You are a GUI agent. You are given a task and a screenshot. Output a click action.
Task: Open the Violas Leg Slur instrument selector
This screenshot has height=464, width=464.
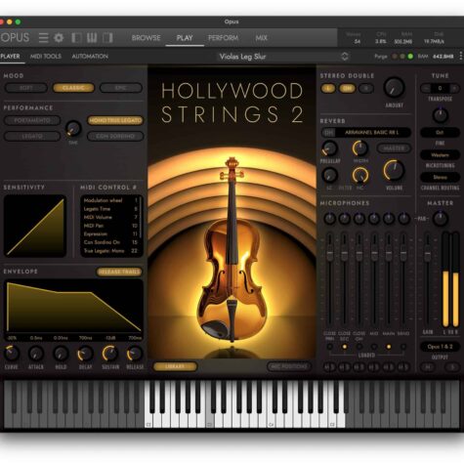[x=242, y=57]
